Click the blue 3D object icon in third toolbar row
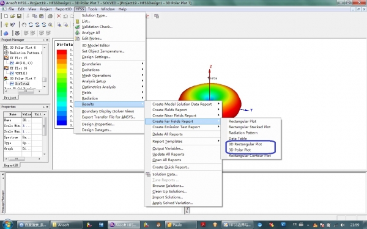Viewport: 367px width, 229px height. click(6, 33)
